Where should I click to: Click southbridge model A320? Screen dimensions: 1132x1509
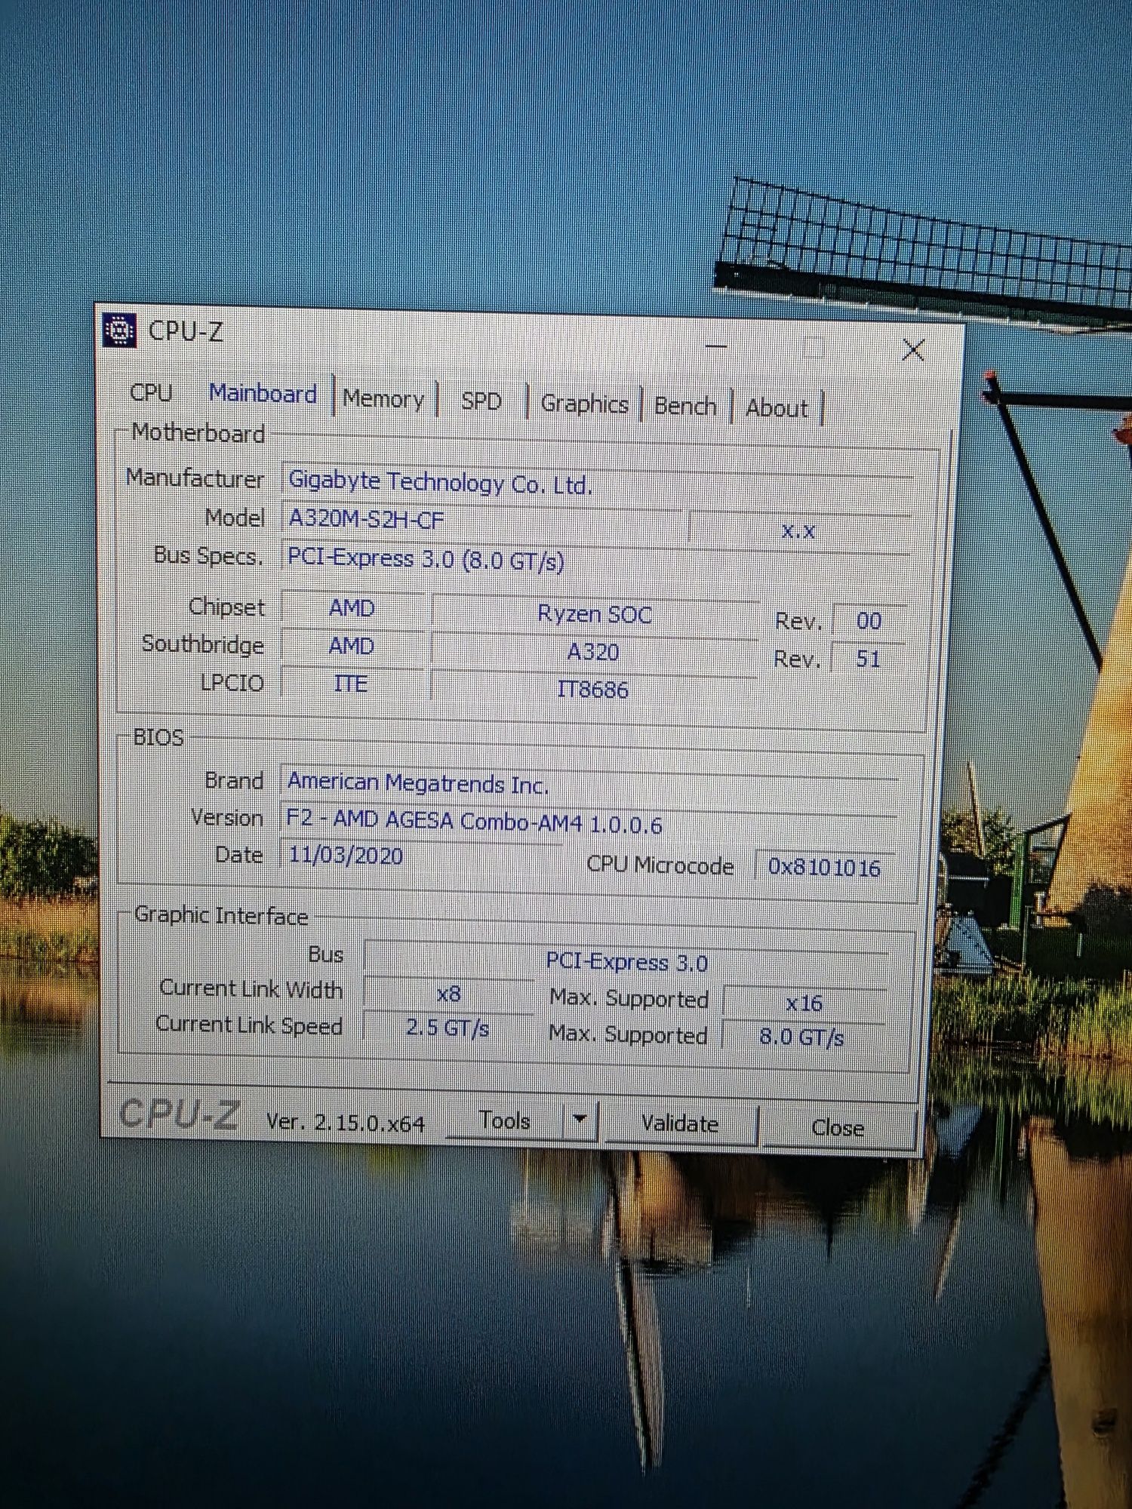click(x=593, y=651)
